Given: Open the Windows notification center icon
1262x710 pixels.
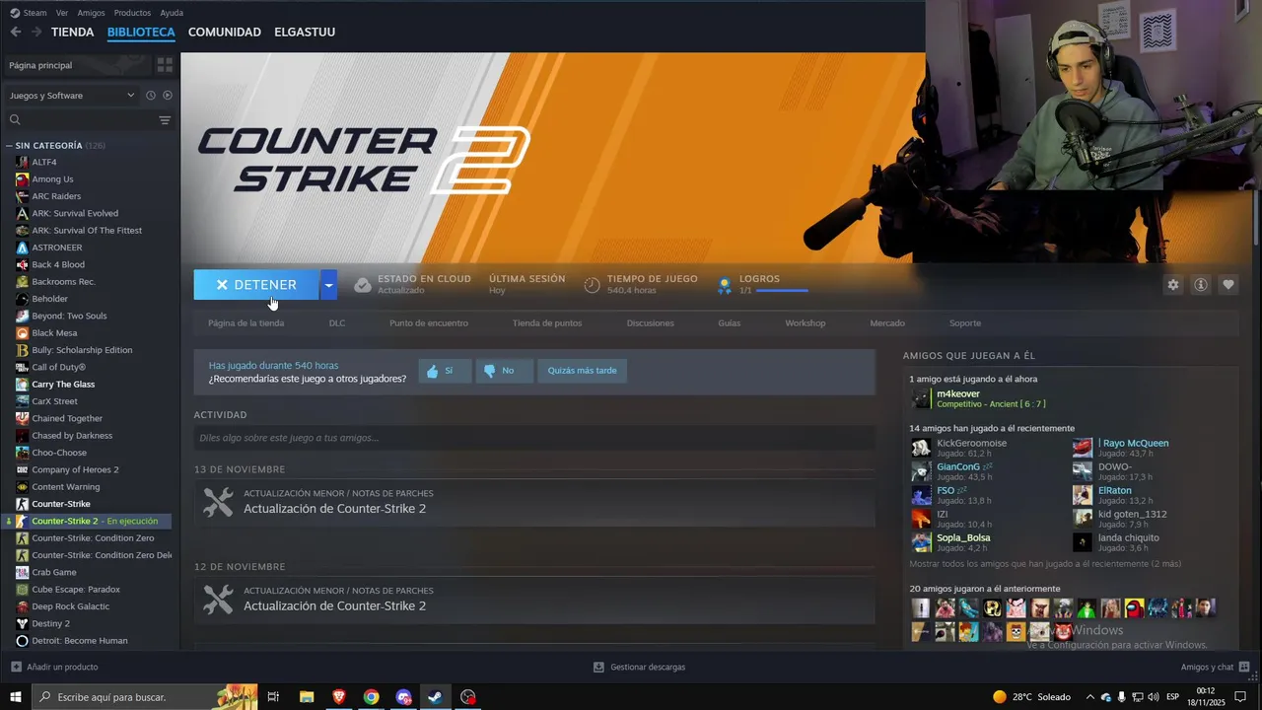Looking at the screenshot, I should 1240,697.
